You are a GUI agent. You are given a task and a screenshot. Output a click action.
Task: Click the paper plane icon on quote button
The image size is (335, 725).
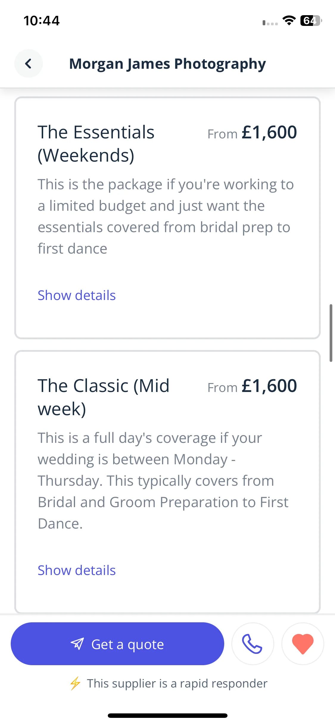[x=77, y=644]
